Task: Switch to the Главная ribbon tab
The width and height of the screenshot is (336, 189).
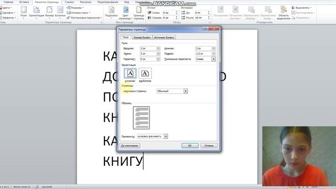Action: click(x=8, y=2)
